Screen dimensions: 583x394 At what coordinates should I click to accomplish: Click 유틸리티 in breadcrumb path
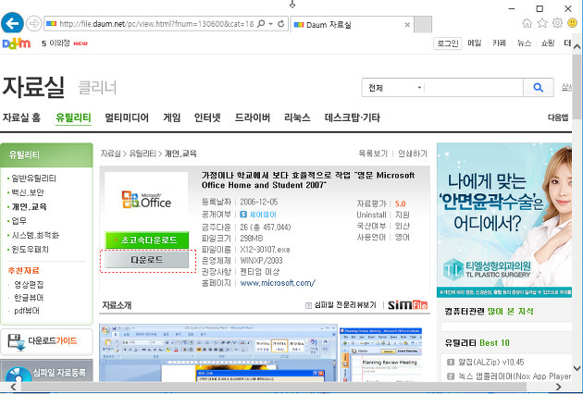click(143, 154)
